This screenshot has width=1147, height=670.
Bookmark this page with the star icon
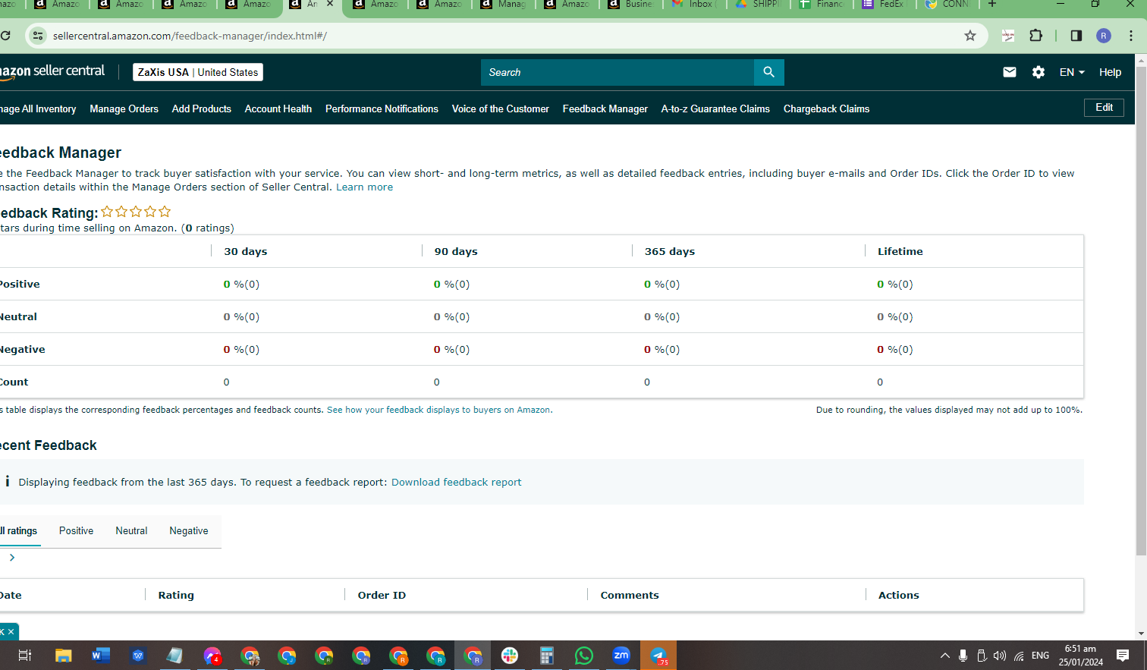(969, 36)
